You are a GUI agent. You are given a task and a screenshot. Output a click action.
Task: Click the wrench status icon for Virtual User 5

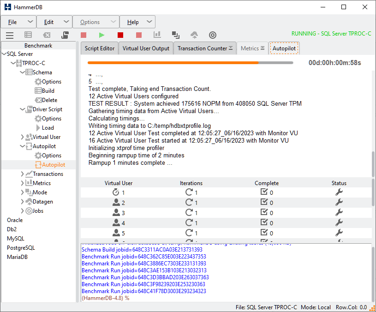pyautogui.click(x=339, y=233)
